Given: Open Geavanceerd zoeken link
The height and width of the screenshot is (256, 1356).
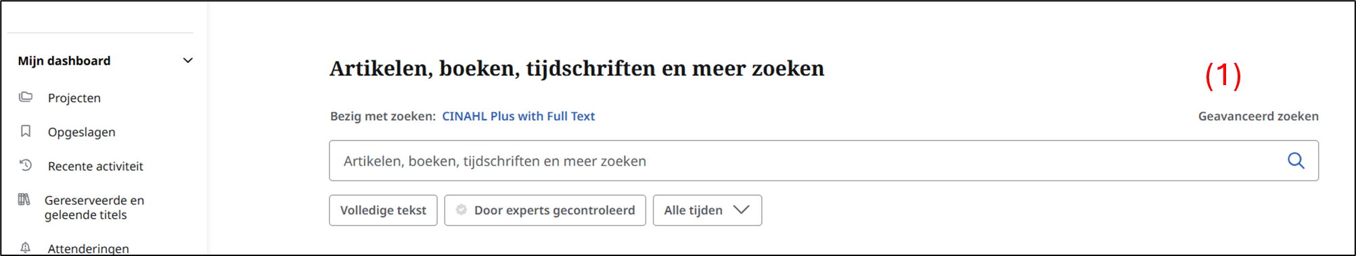Looking at the screenshot, I should [x=1259, y=116].
